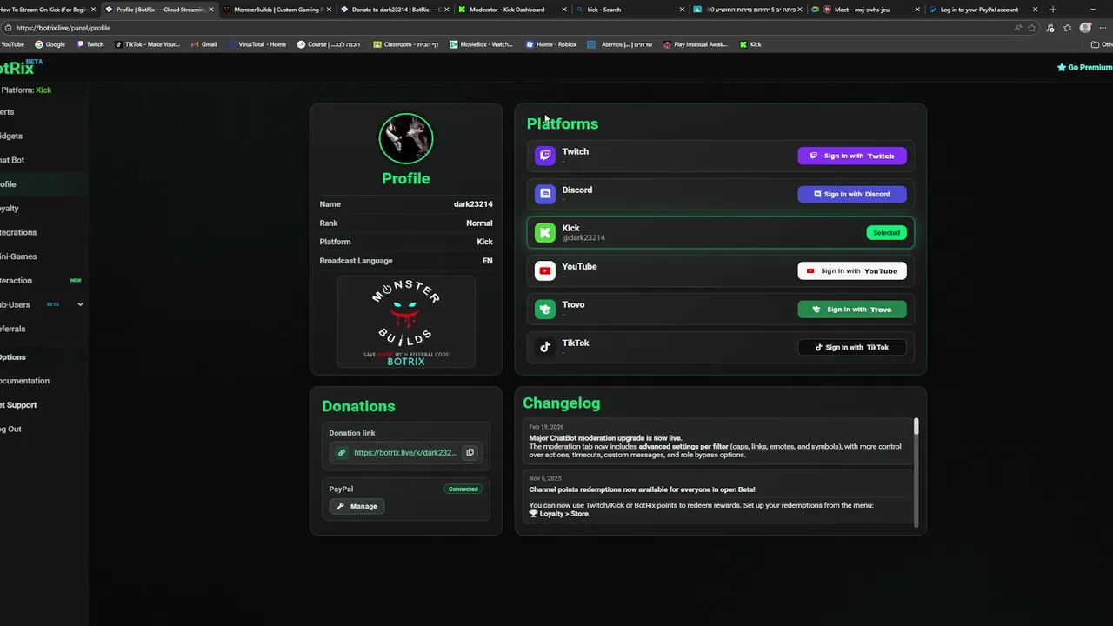Open Home - Roblox bookmark
The image size is (1113, 626).
pos(551,44)
